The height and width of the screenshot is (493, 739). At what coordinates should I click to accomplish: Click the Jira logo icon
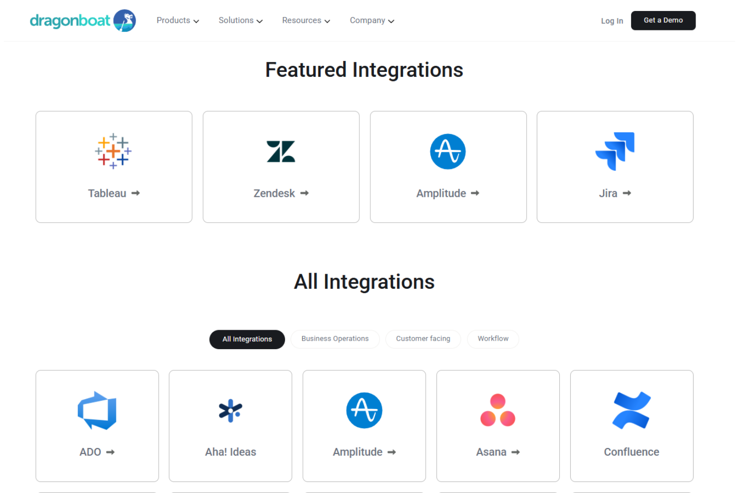pyautogui.click(x=615, y=151)
